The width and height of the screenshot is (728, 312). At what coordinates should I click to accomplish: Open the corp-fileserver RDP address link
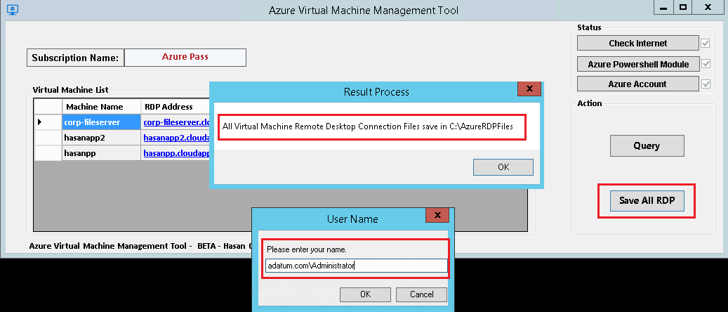(x=176, y=122)
